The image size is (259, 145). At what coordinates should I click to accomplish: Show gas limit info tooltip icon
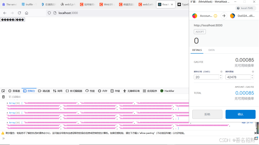tap(253, 72)
